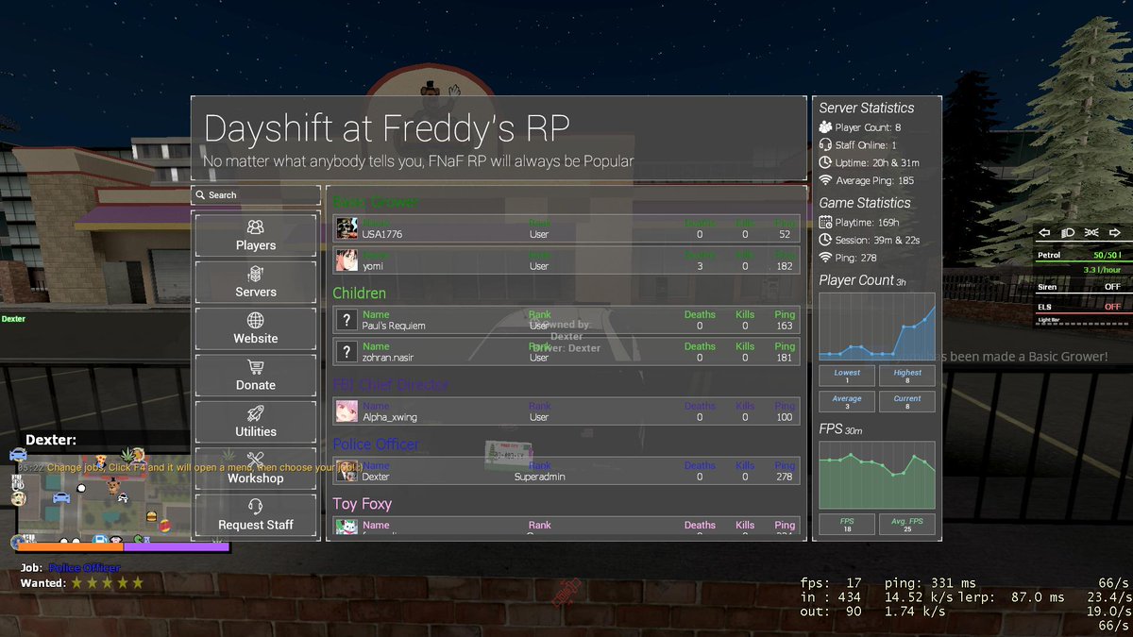Click the orange health bar
The height and width of the screenshot is (637, 1133).
click(x=71, y=546)
